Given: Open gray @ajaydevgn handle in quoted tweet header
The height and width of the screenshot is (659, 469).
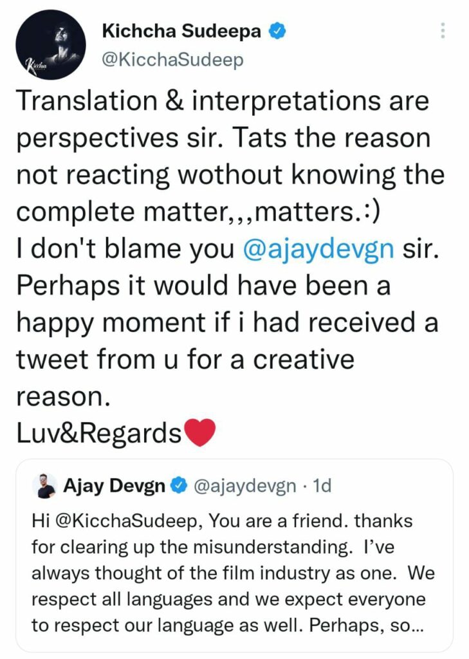Looking at the screenshot, I should [x=244, y=486].
